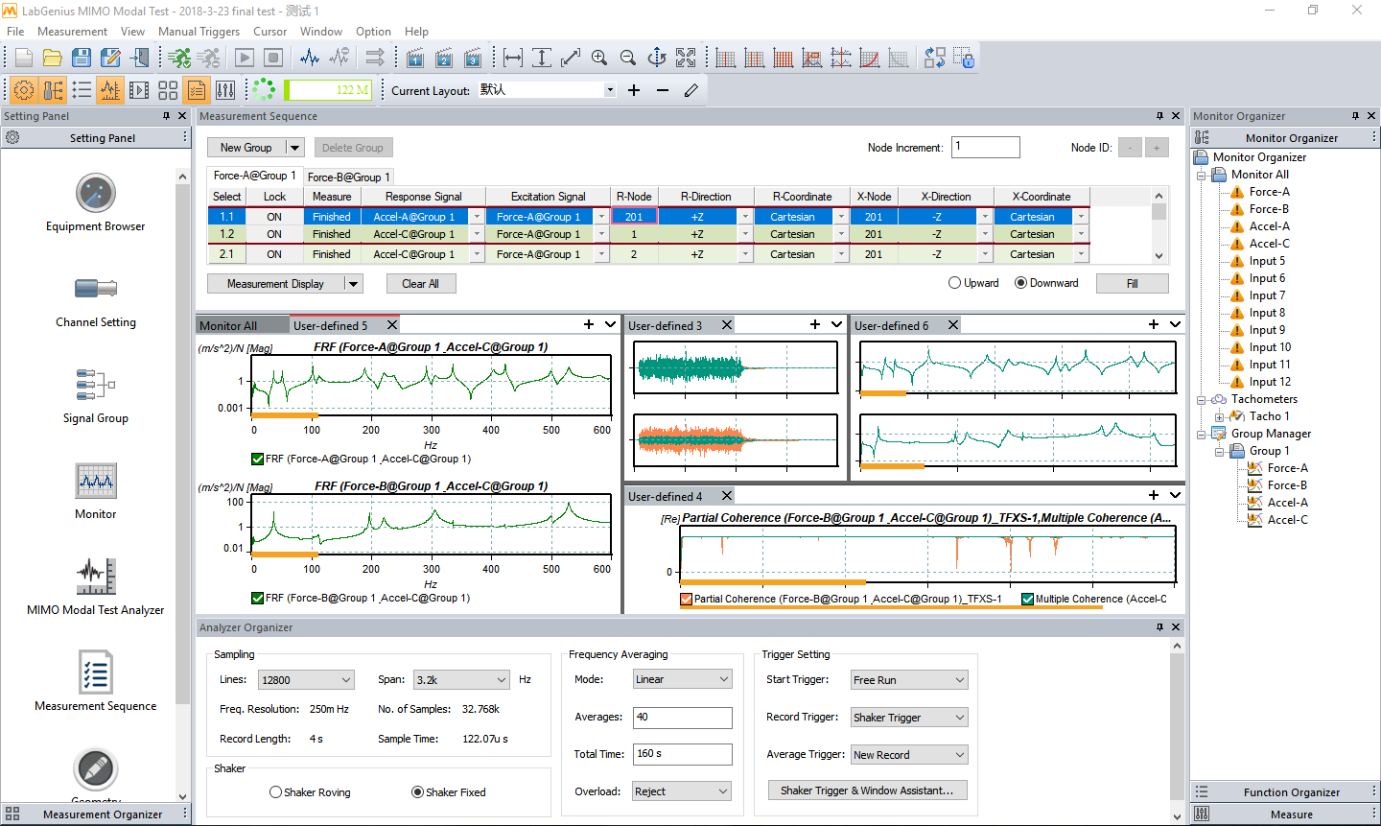Click the Node Increment input field
1381x826 pixels.
[986, 147]
